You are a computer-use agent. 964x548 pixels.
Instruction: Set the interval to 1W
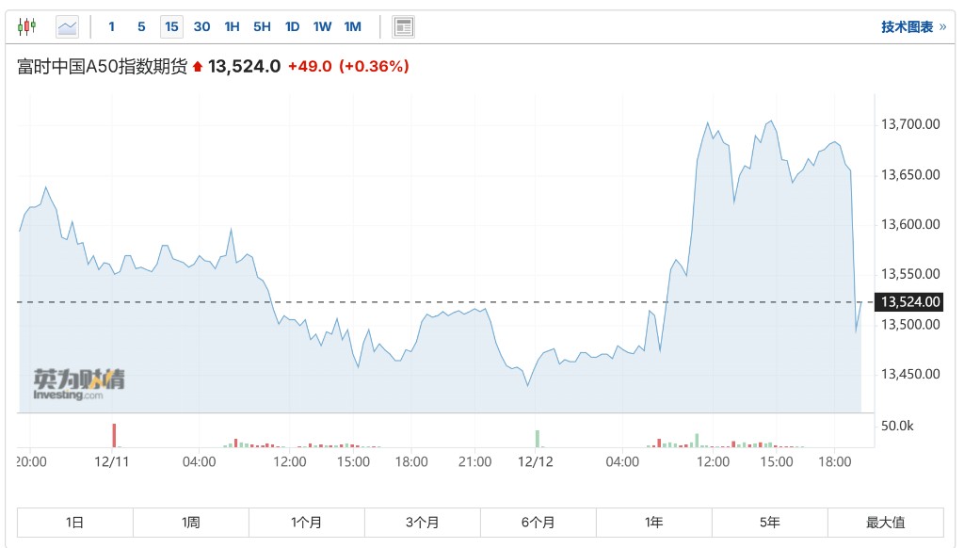tap(322, 26)
